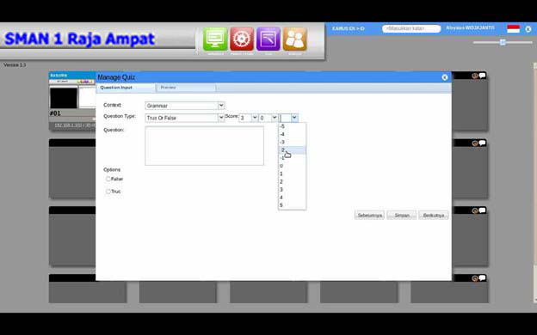
Task: Click the Indonesian flag language icon
Action: click(513, 29)
